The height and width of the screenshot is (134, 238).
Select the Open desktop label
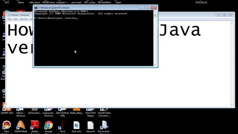pos(118,2)
